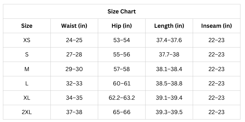Image resolution: width=245 pixels, height=122 pixels.
Task: Select the Inseam (in) column header
Action: (x=216, y=26)
